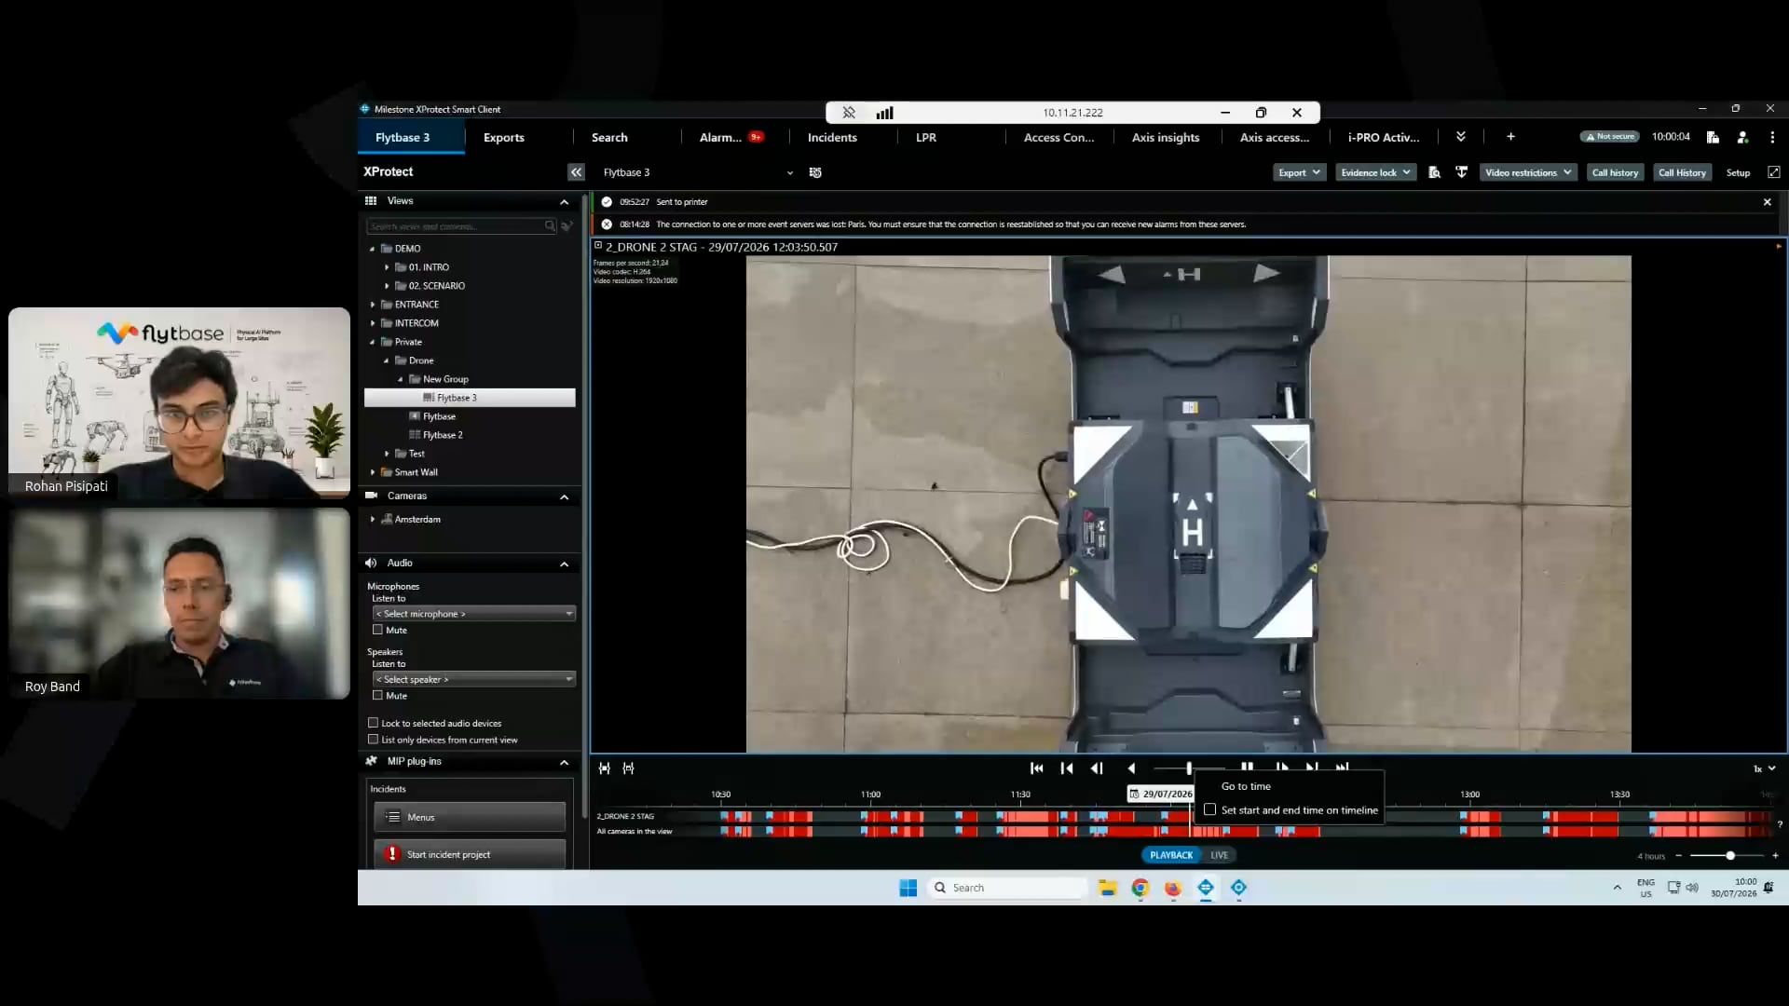Open the three-dot settings menu
This screenshot has width=1789, height=1006.
(x=1772, y=137)
